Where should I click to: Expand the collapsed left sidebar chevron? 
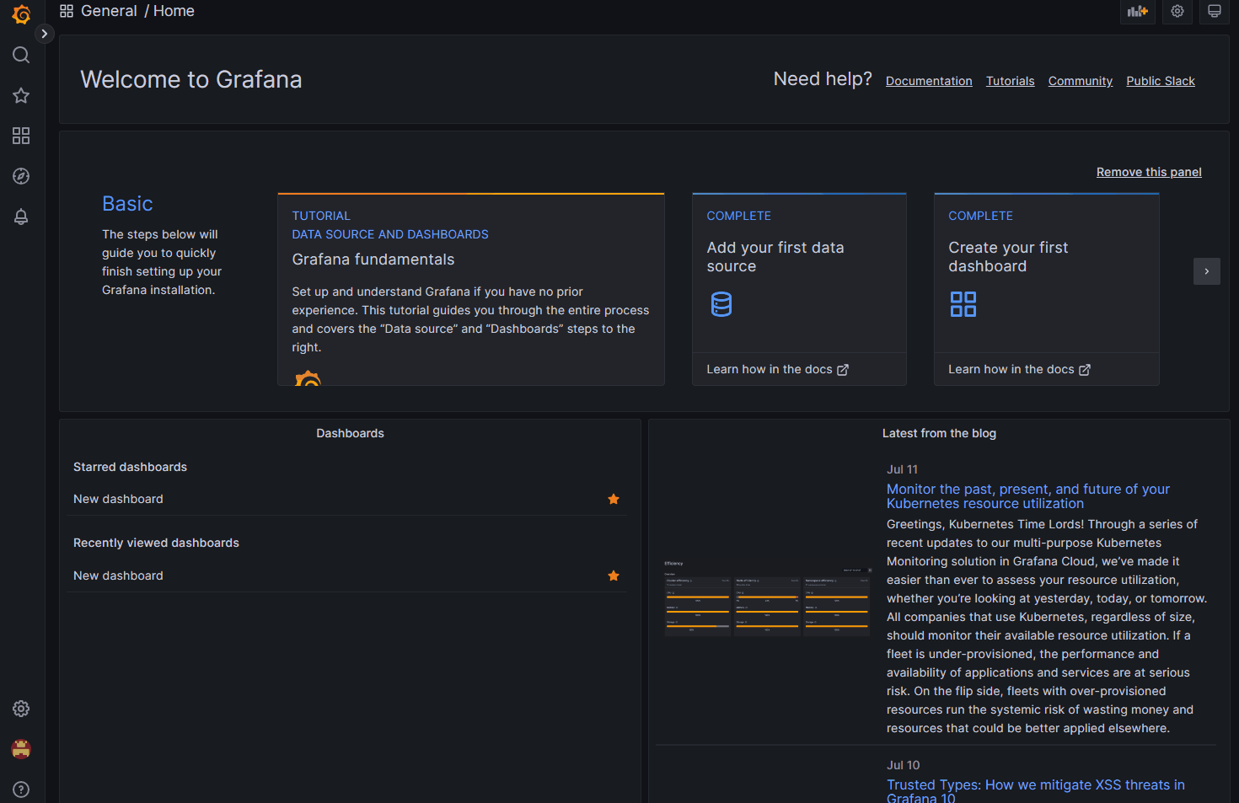tap(44, 34)
